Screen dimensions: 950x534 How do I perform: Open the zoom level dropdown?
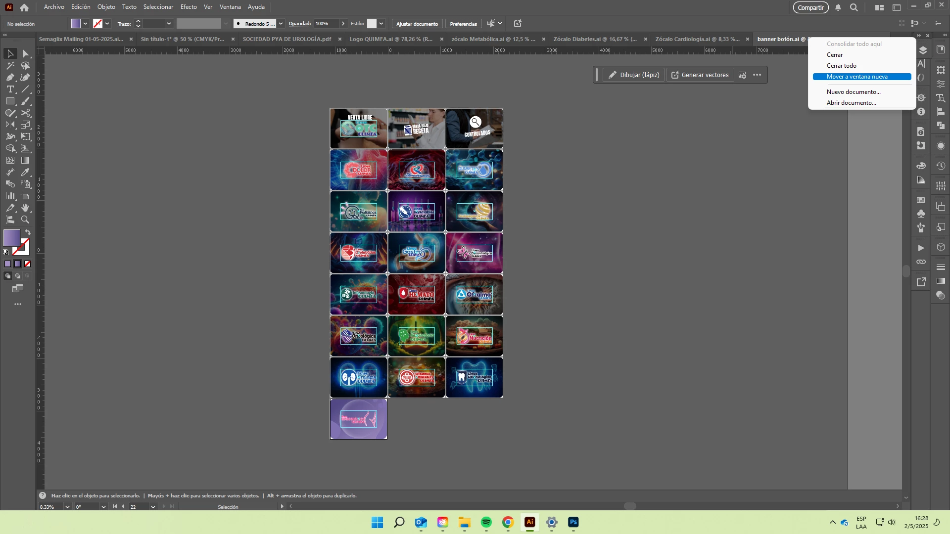click(67, 507)
